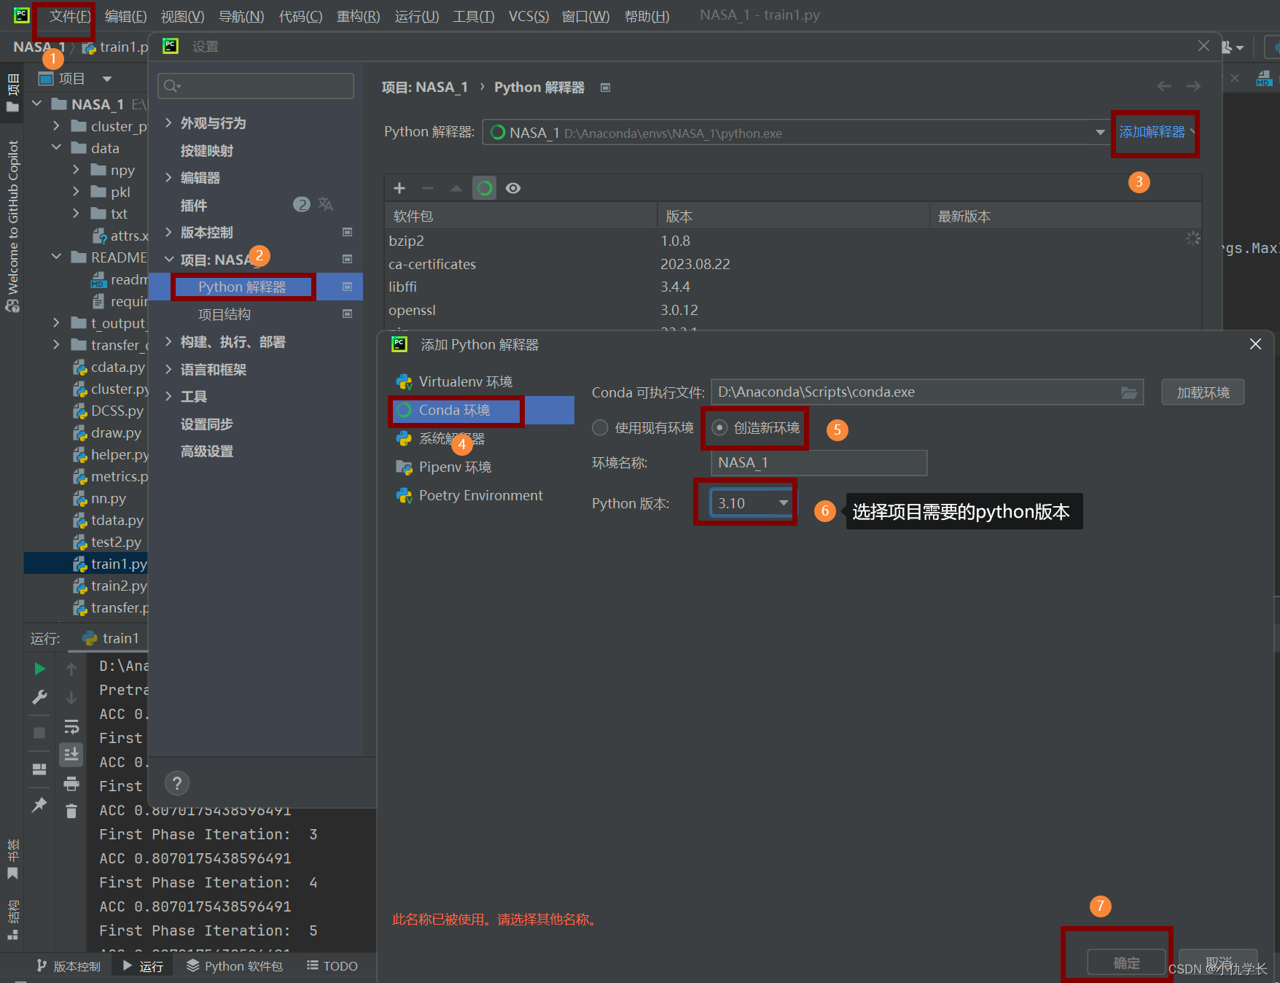Click the uninstall package minus icon
The height and width of the screenshot is (983, 1280).
click(428, 188)
